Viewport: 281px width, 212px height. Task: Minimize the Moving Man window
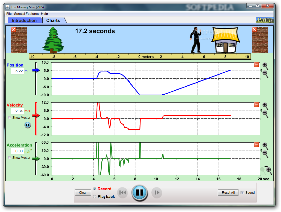click(250, 6)
